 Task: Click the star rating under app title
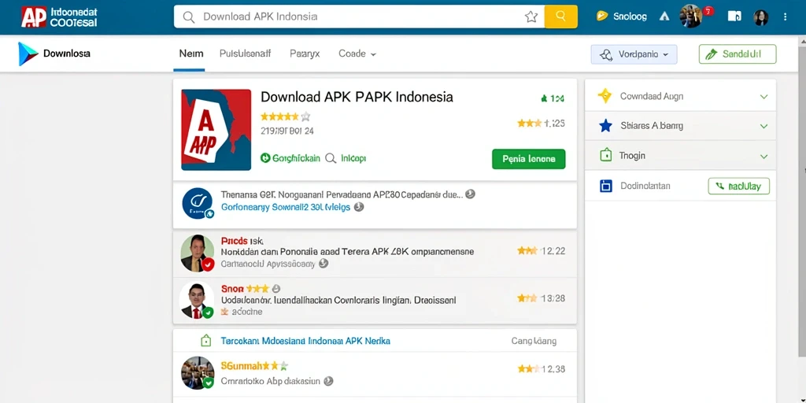tap(285, 116)
